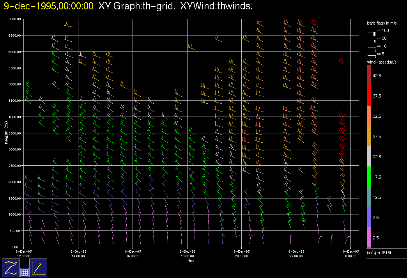Screen dimensions: 407x278
Task: Click the 'height (m)' vertical axis label
Action: 6,133
